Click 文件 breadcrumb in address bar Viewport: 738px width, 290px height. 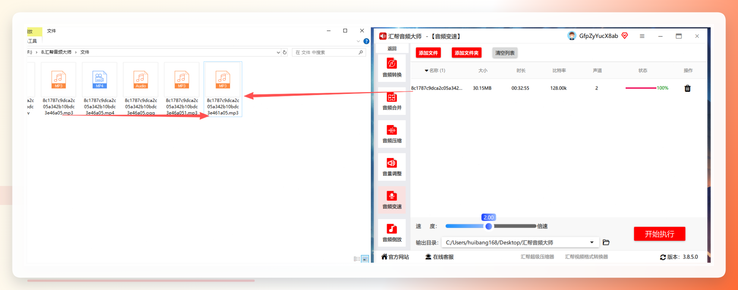coord(85,52)
